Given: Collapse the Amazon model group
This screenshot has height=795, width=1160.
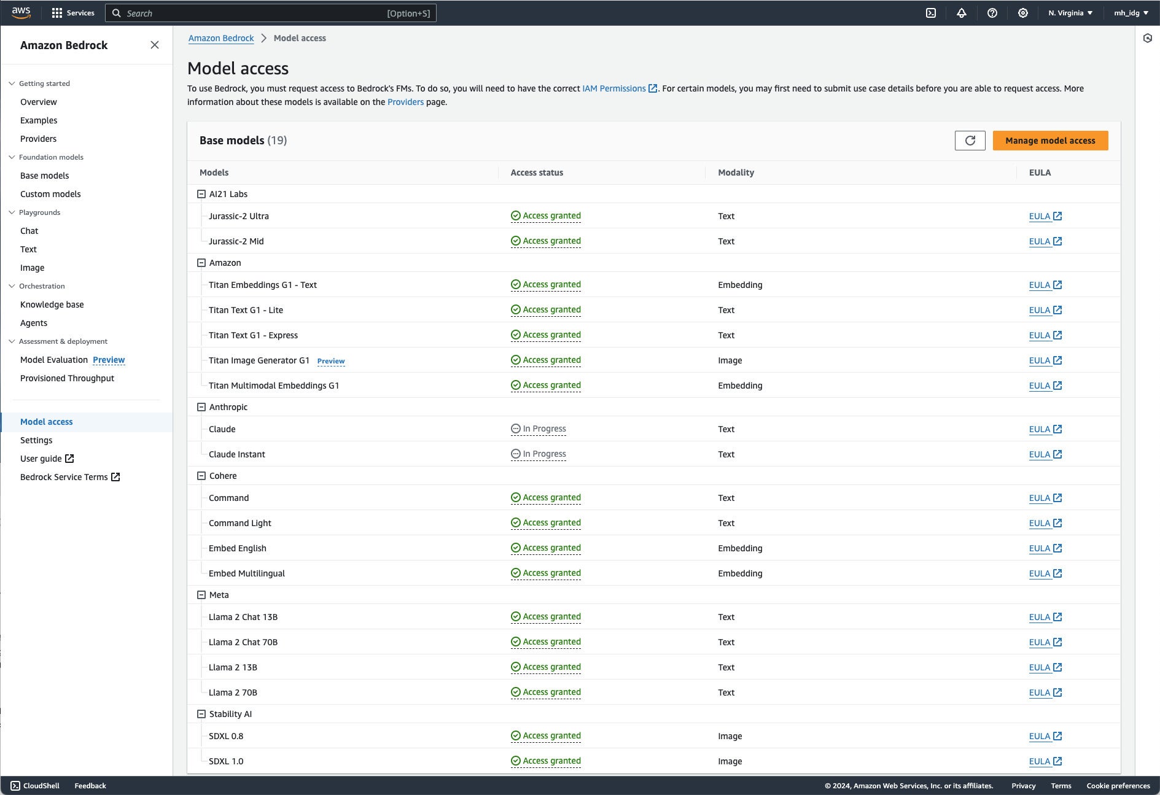Looking at the screenshot, I should coord(201,263).
